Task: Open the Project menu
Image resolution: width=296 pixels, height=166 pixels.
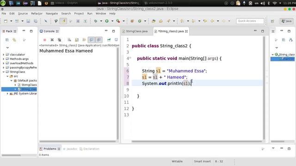Action: [x=79, y=13]
